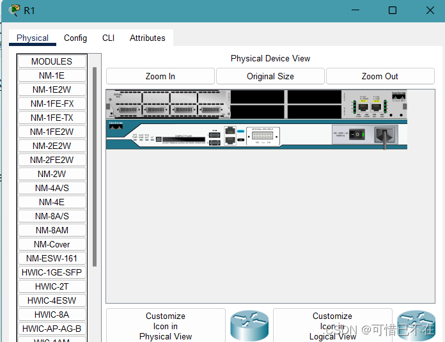Click the left FastEthernet port on the router
Screen dimensions: 445x342
click(x=363, y=107)
